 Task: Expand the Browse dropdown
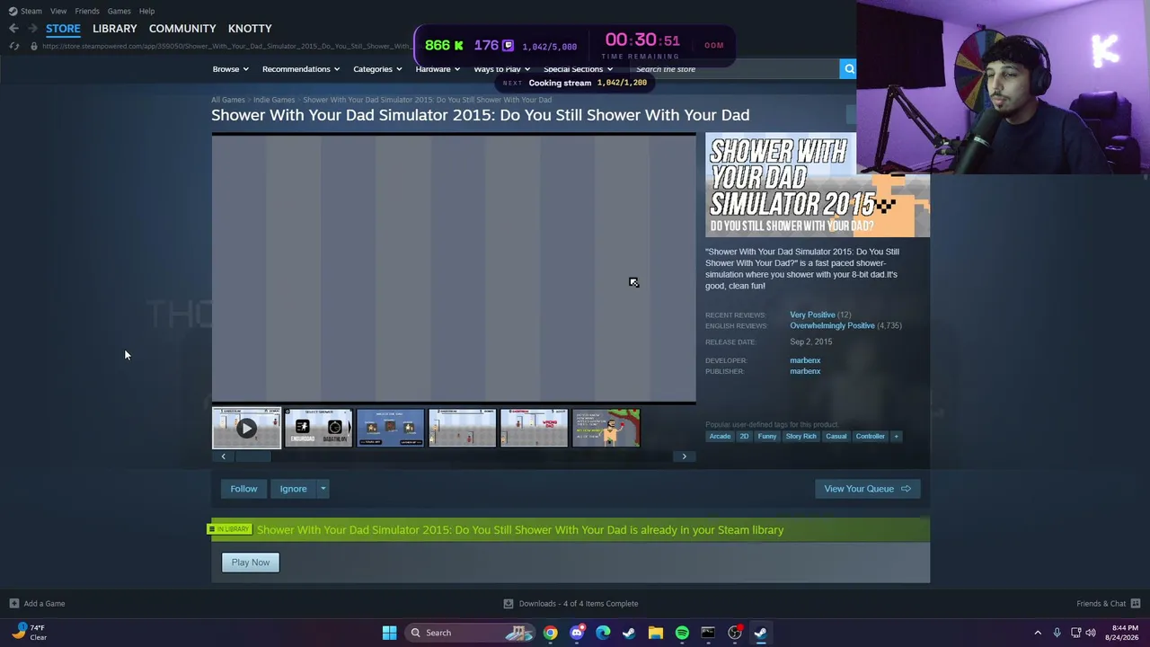click(x=231, y=69)
